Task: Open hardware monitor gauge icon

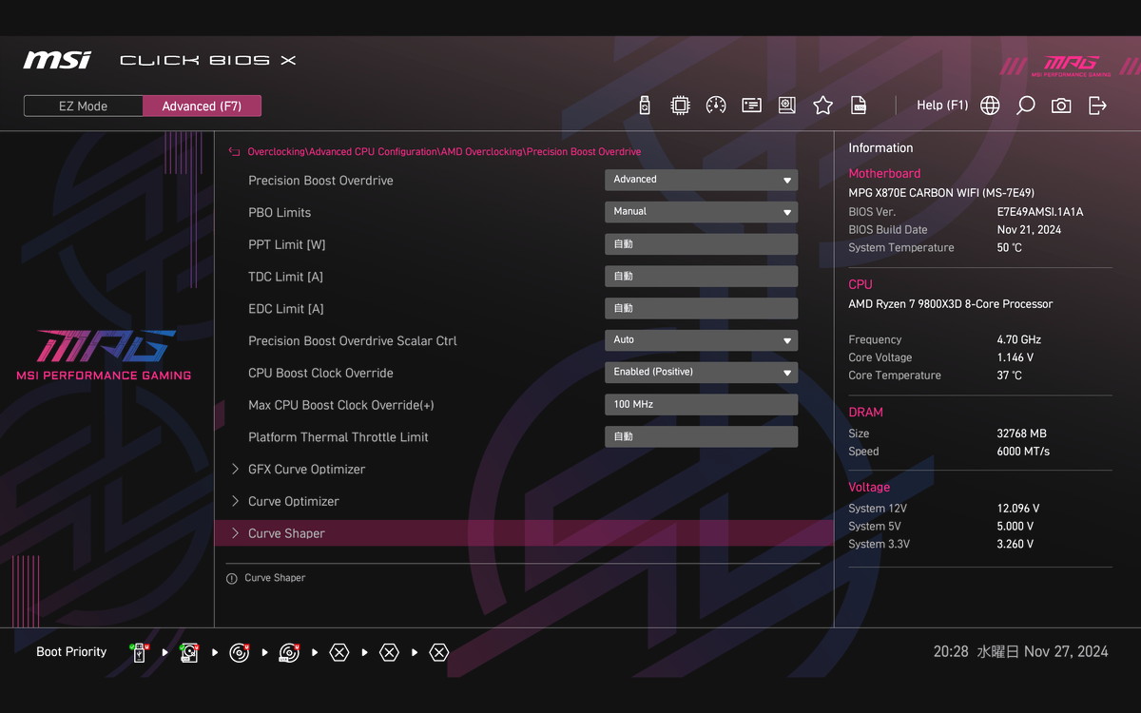Action: click(x=716, y=106)
